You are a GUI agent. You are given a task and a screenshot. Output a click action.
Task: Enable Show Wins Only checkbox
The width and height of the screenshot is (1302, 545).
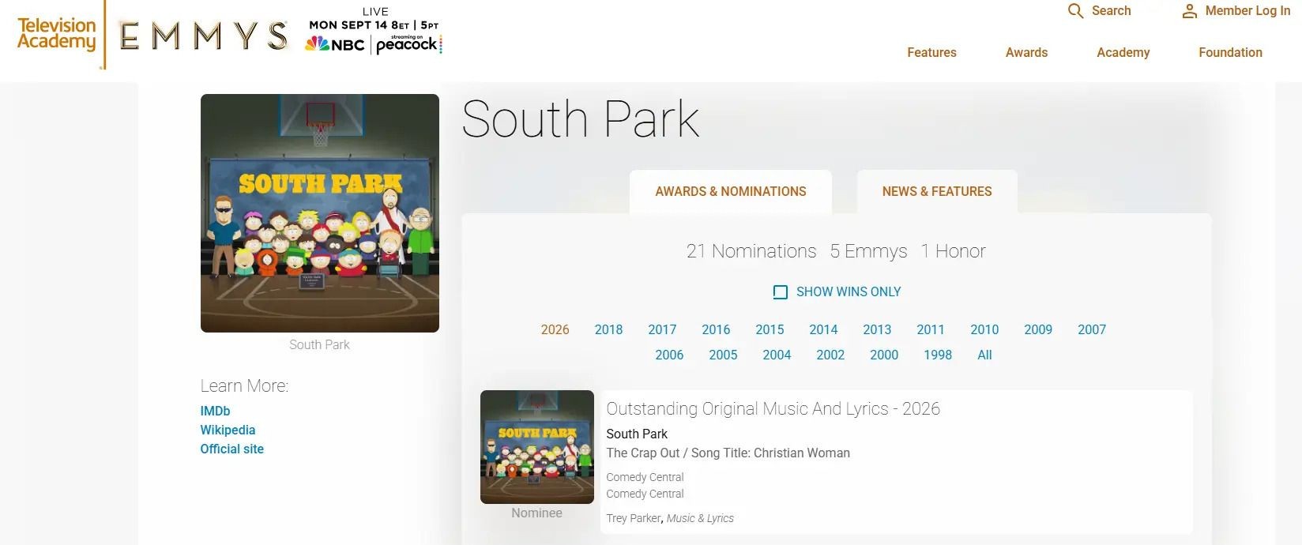coord(781,292)
